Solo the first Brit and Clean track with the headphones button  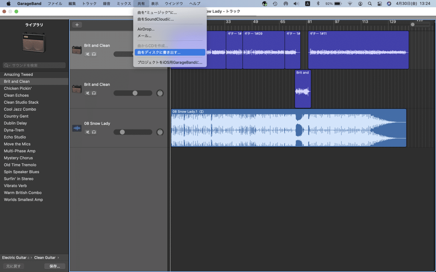coord(94,54)
